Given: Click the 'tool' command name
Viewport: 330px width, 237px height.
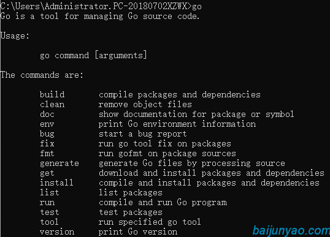Looking at the screenshot, I should 50,222.
